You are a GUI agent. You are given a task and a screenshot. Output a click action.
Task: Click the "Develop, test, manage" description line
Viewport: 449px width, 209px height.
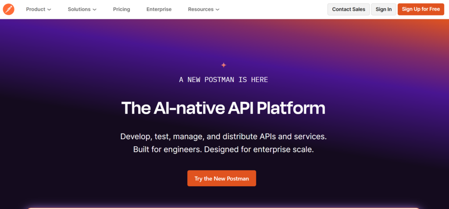point(224,137)
